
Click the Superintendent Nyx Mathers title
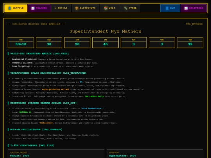(x=105, y=31)
